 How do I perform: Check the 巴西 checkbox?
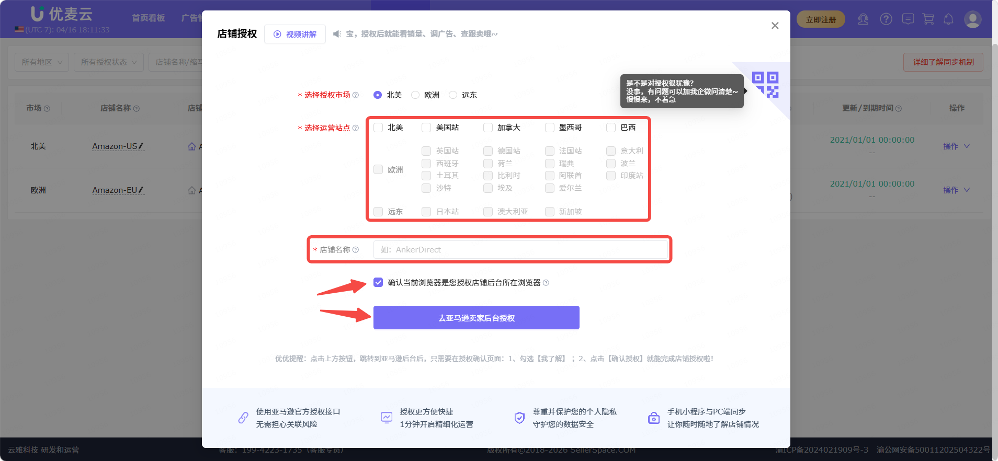click(x=611, y=128)
